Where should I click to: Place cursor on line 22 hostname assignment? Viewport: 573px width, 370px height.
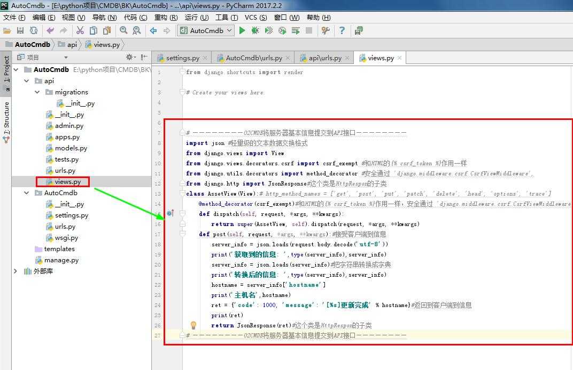click(x=268, y=285)
